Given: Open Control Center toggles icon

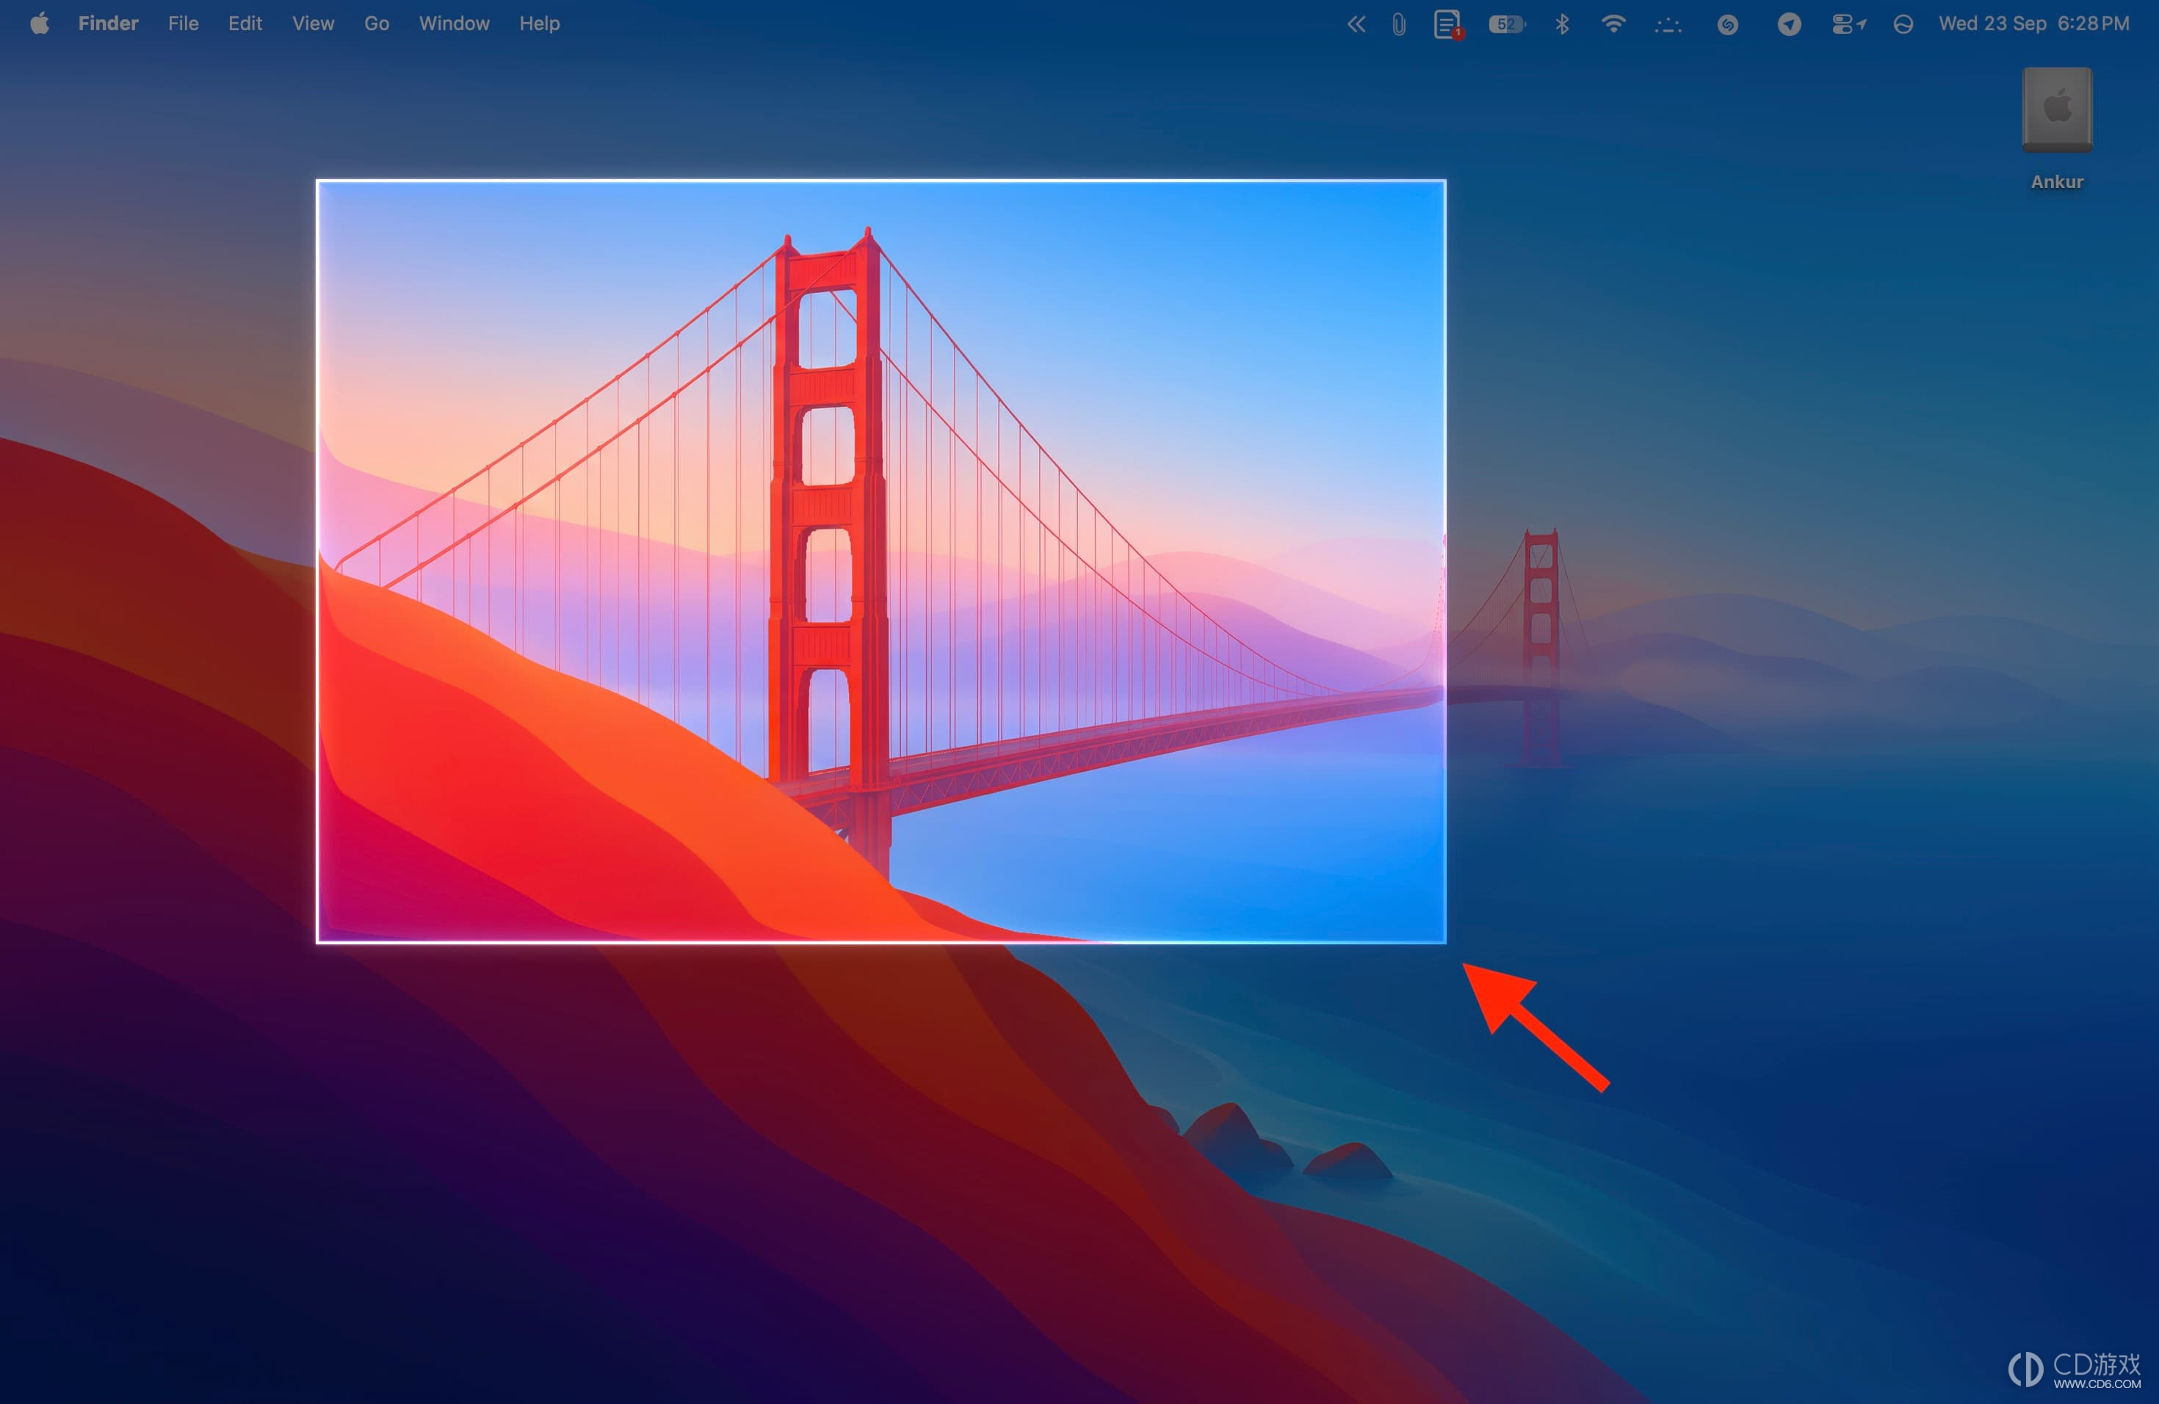Looking at the screenshot, I should [x=1848, y=24].
